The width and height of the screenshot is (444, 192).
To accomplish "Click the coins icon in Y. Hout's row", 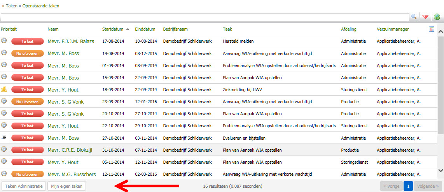I will coord(4,89).
